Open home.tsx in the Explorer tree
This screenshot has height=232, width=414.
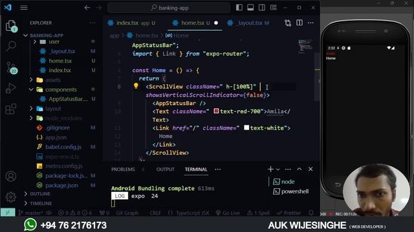click(x=60, y=61)
